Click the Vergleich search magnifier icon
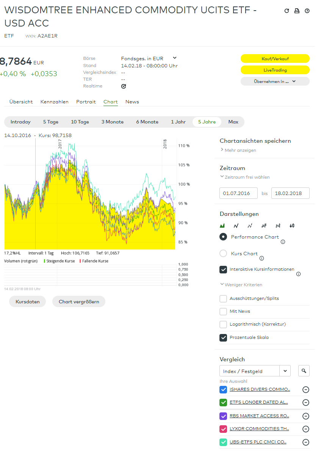This screenshot has height=451, width=321. pos(304,371)
